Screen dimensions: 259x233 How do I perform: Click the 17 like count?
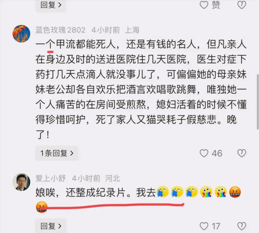216,226
